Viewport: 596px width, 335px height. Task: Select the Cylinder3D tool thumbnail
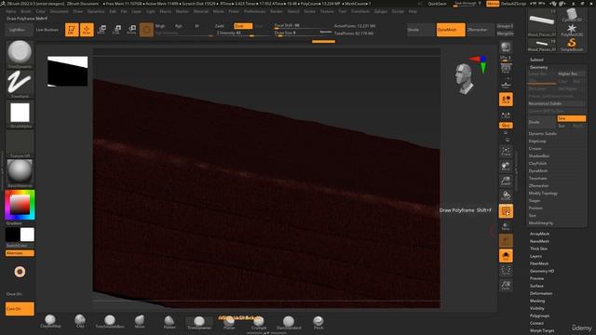pyautogui.click(x=571, y=15)
